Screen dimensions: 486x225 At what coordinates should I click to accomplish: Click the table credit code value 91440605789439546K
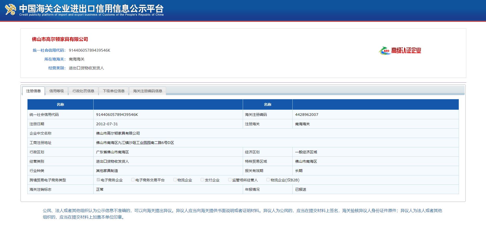pyautogui.click(x=117, y=115)
